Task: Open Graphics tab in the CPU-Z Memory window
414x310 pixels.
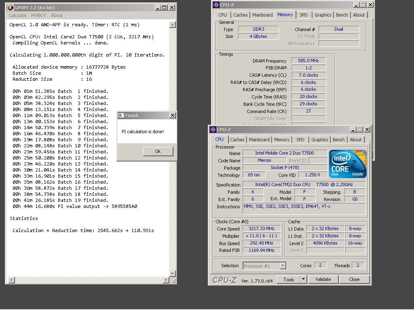Action: click(x=323, y=15)
